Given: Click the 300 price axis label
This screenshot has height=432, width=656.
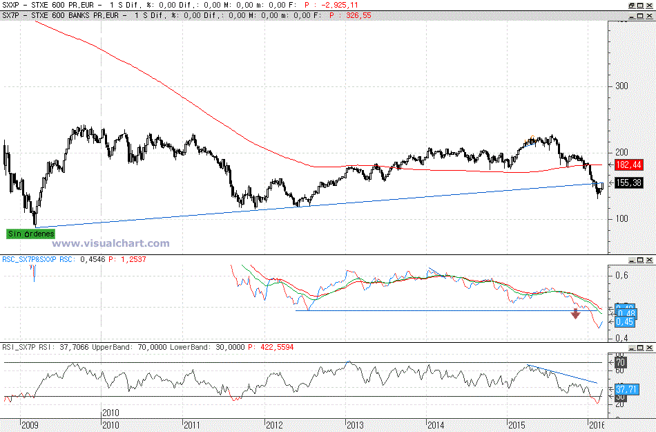Looking at the screenshot, I should [x=621, y=86].
